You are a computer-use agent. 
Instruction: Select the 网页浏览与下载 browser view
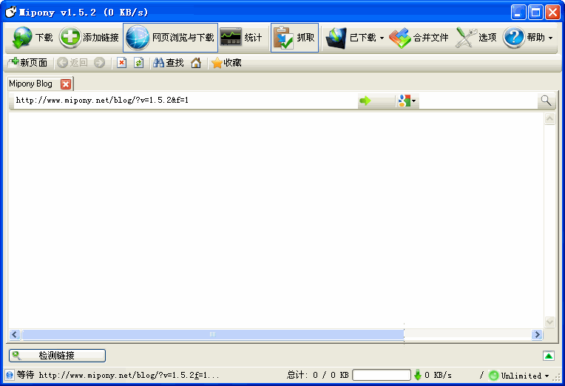(x=171, y=38)
